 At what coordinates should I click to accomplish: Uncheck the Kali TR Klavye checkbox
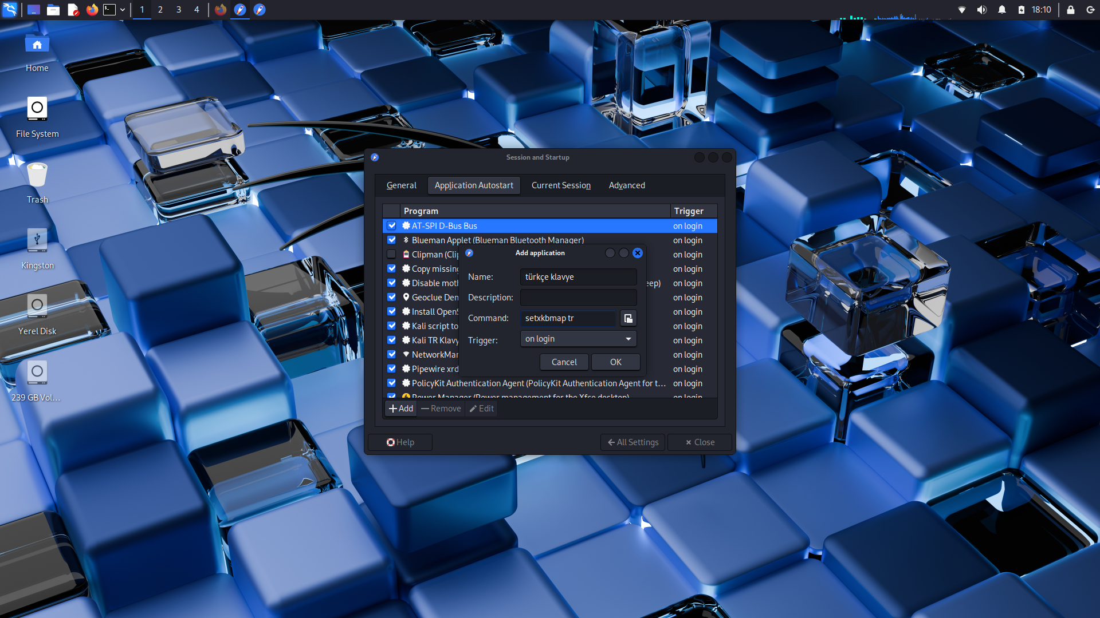pyautogui.click(x=391, y=340)
